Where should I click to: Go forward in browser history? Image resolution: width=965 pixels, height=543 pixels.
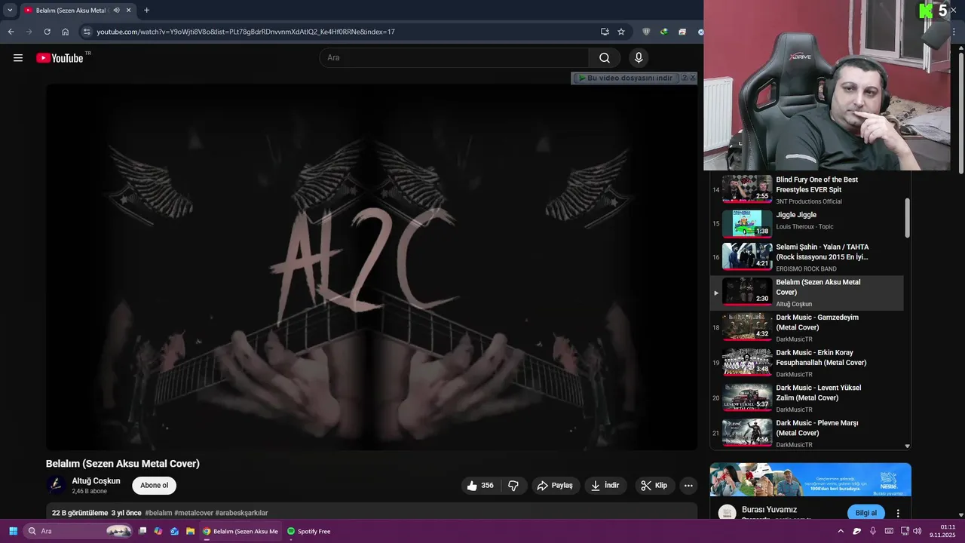click(x=29, y=32)
